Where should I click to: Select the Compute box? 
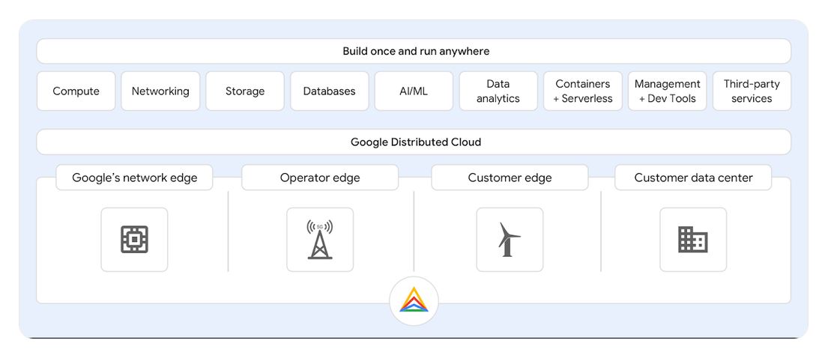pos(76,91)
